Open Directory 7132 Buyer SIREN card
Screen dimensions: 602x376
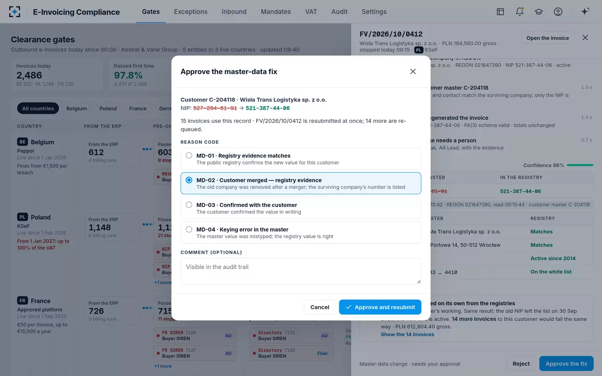(291, 353)
